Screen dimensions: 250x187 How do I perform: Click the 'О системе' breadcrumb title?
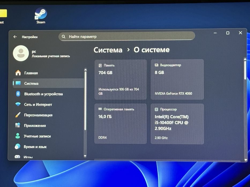click(151, 50)
